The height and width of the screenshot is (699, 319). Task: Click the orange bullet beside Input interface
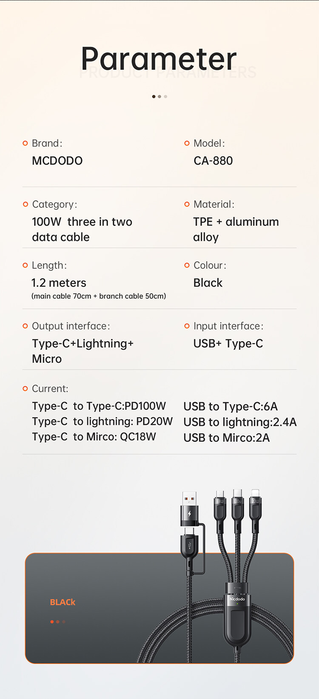tap(187, 326)
